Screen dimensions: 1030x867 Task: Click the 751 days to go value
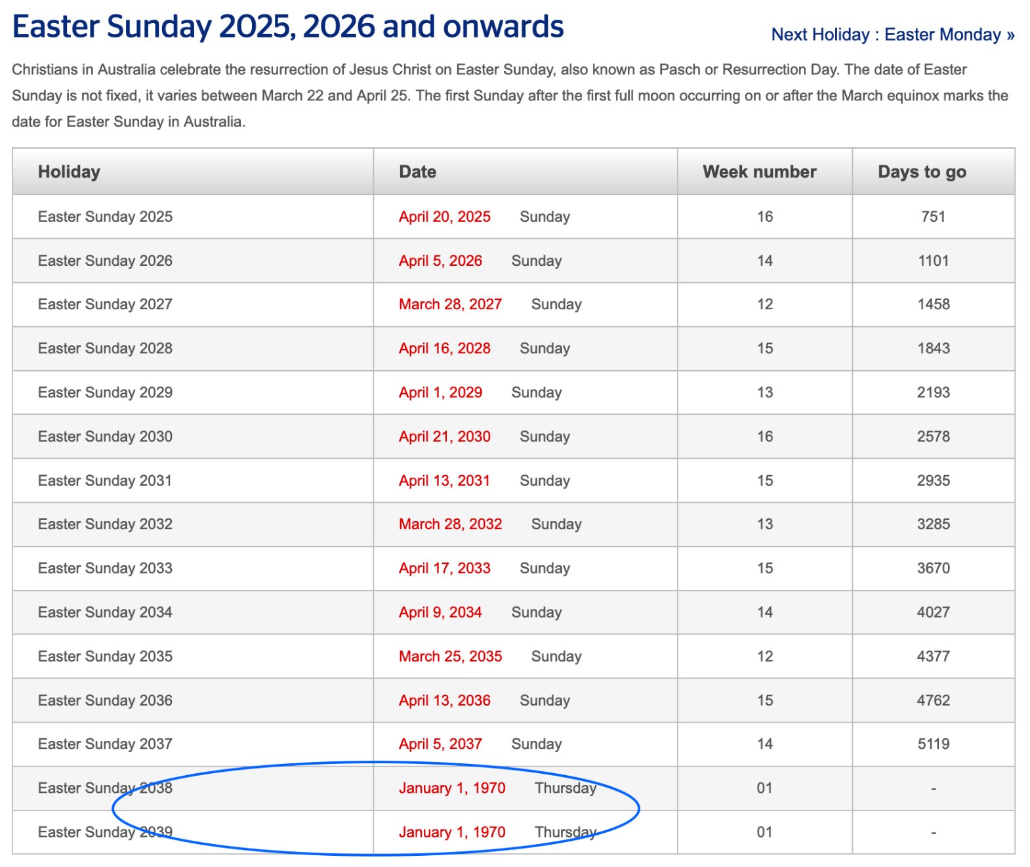933,217
